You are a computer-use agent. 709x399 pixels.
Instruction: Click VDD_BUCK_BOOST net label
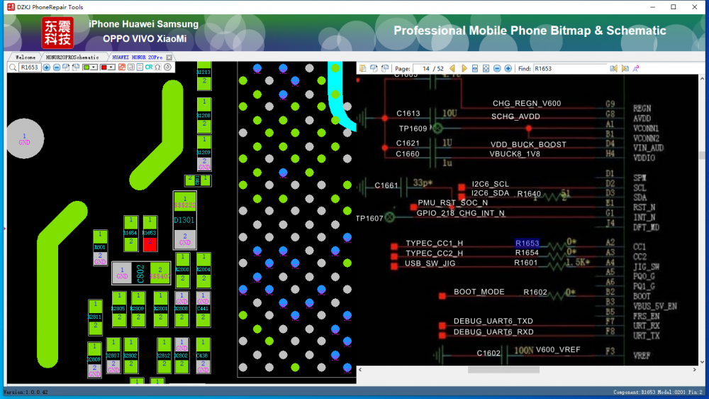(x=528, y=144)
